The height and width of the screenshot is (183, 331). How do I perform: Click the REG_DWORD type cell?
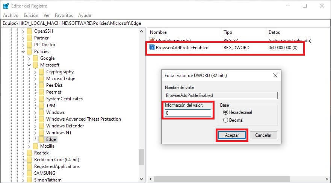pos(236,47)
